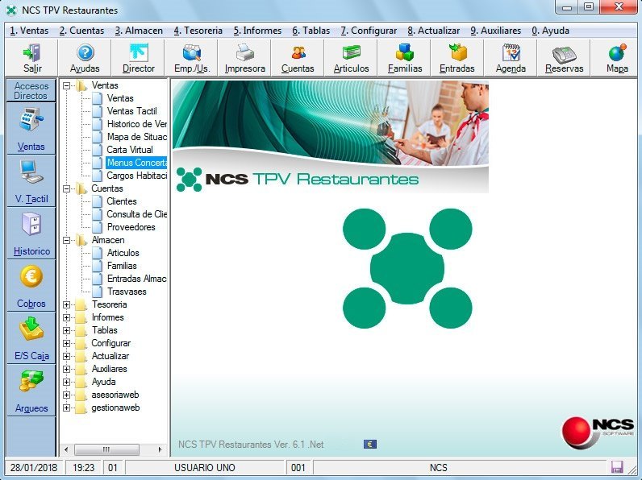
Task: Click the Salir exit icon in toolbar
Action: [x=32, y=58]
